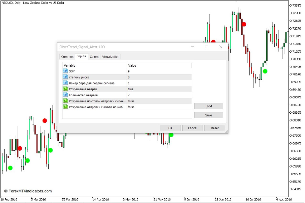This screenshot has width=305, height=203.
Task: Close the SilverTrend_Signal_Alert dialog
Action: [221, 47]
